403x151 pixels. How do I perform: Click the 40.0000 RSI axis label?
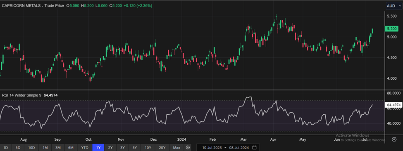tap(393, 124)
